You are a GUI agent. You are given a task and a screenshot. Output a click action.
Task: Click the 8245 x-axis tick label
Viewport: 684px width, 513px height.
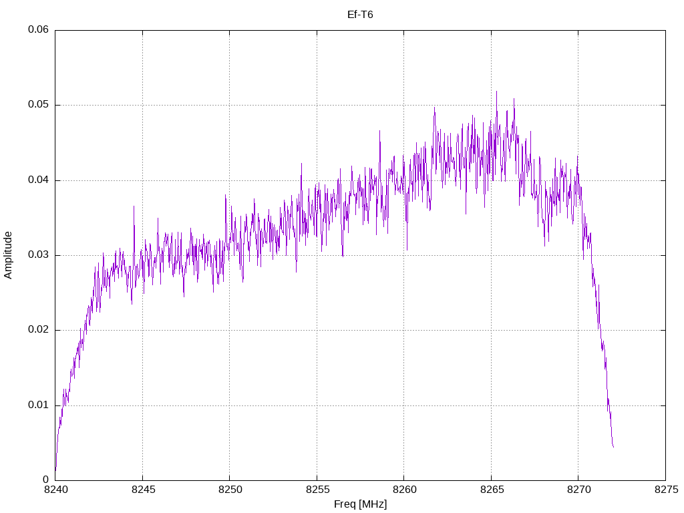[144, 490]
